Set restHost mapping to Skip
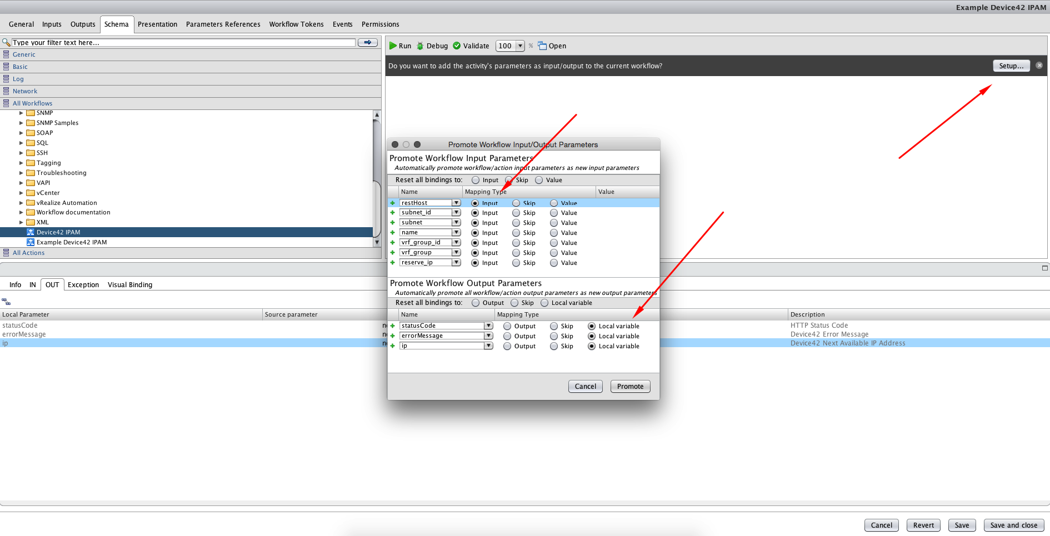 click(516, 203)
